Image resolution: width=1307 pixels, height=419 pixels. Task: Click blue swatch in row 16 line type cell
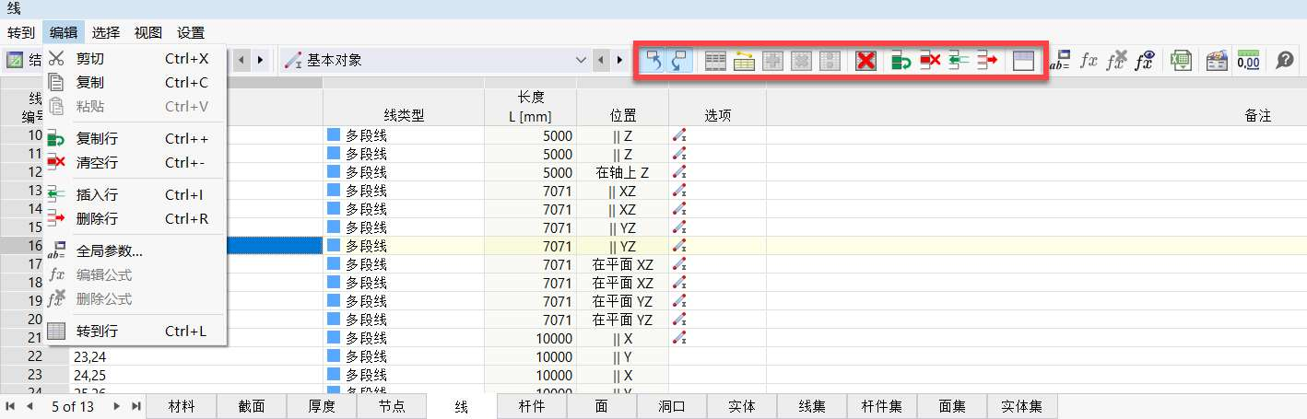(x=334, y=246)
